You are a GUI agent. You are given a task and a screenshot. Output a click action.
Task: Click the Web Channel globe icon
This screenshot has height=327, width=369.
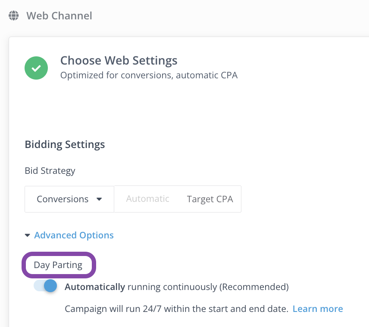click(14, 15)
